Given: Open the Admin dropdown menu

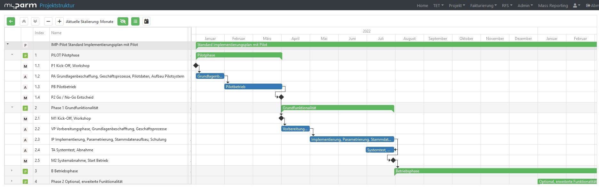Looking at the screenshot, I should [x=525, y=5].
